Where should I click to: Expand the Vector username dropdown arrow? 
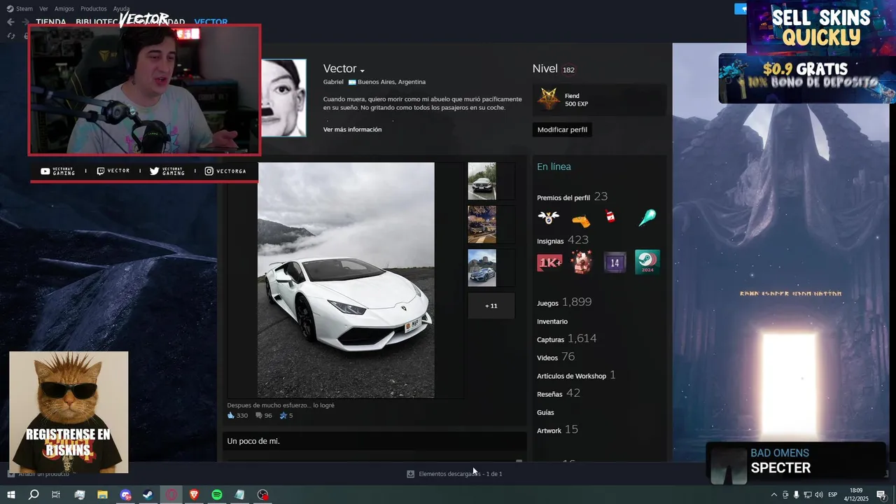(363, 71)
